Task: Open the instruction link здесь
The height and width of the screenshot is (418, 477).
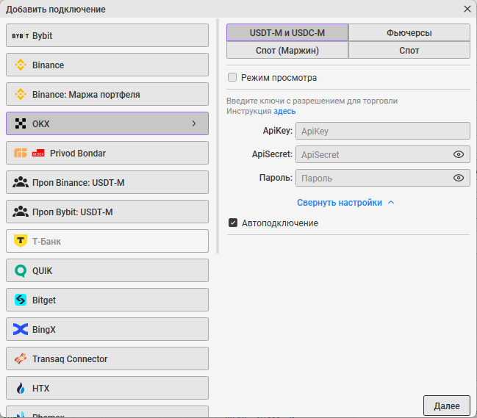Action: [284, 111]
